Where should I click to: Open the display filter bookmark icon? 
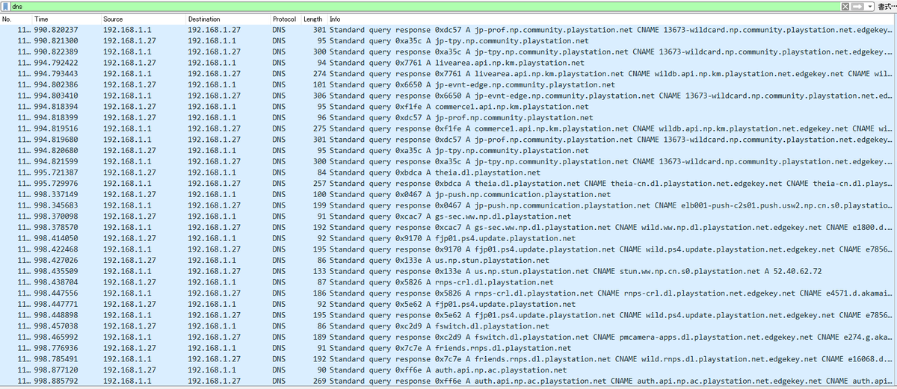[5, 6]
